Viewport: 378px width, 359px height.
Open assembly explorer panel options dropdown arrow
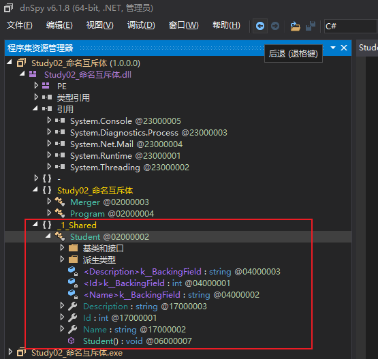[333, 48]
